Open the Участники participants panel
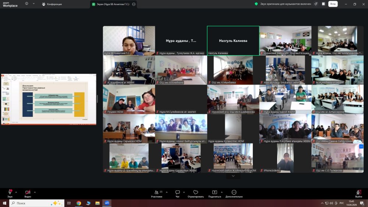This screenshot has width=368, height=207. pyautogui.click(x=157, y=194)
